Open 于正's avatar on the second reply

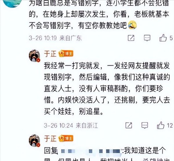coord(35,140)
